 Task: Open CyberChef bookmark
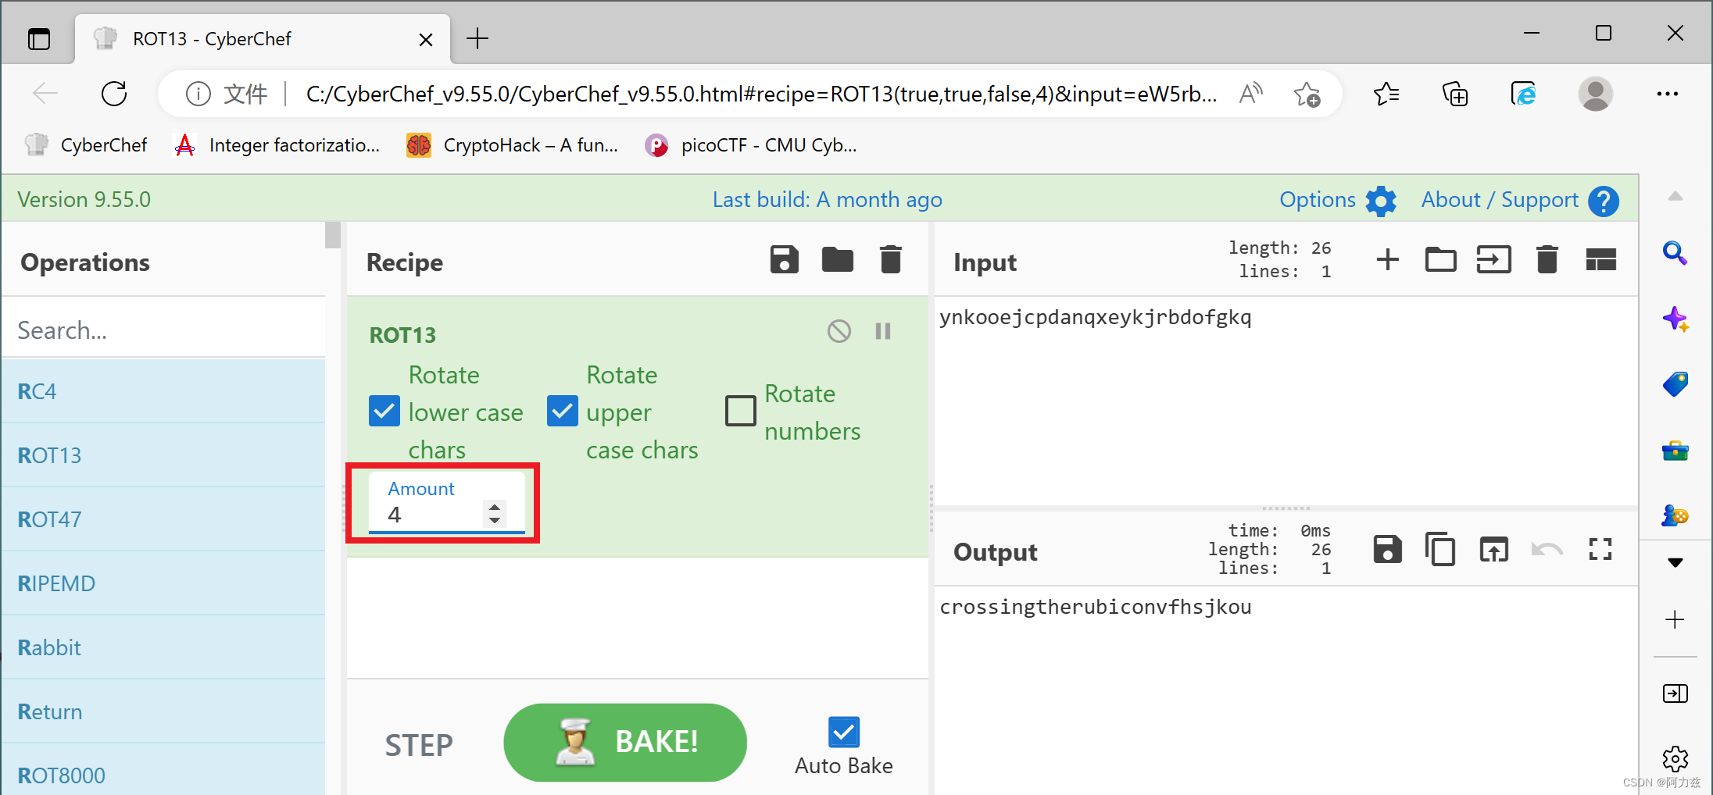[x=86, y=145]
